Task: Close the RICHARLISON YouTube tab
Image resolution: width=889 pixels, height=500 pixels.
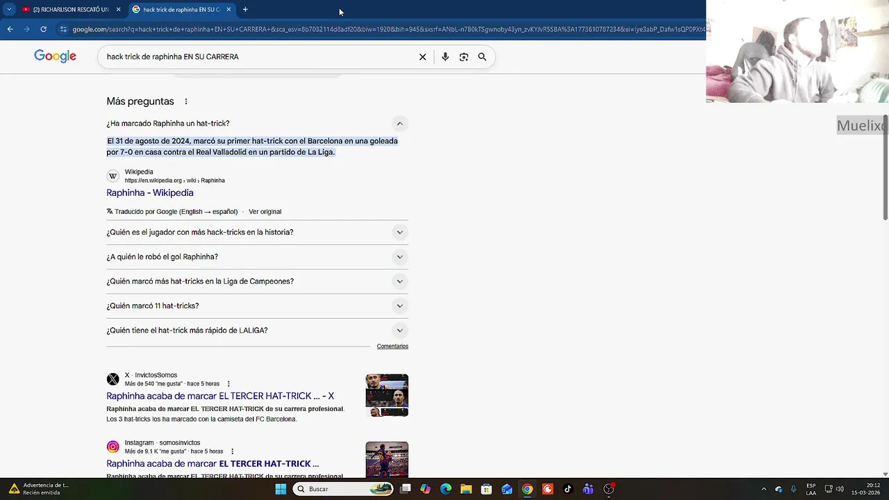Action: click(x=118, y=10)
